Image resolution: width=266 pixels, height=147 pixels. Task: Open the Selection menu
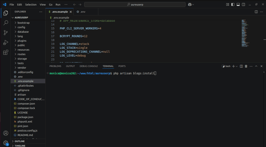click(31, 5)
